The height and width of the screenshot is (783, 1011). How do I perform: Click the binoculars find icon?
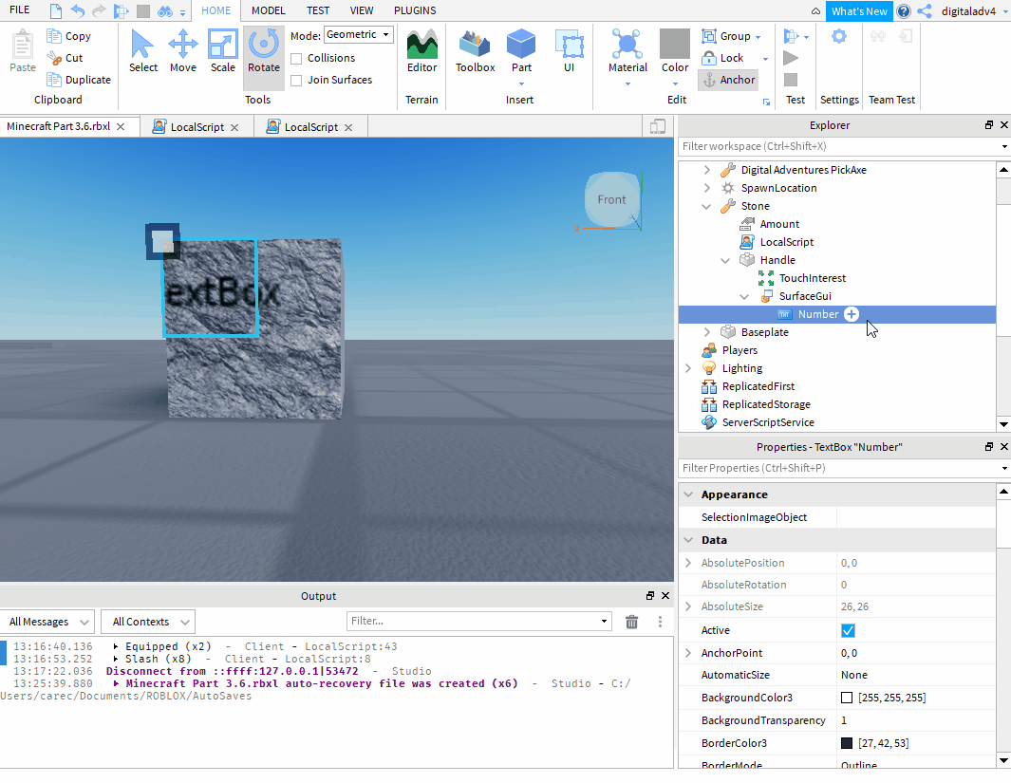tap(166, 11)
